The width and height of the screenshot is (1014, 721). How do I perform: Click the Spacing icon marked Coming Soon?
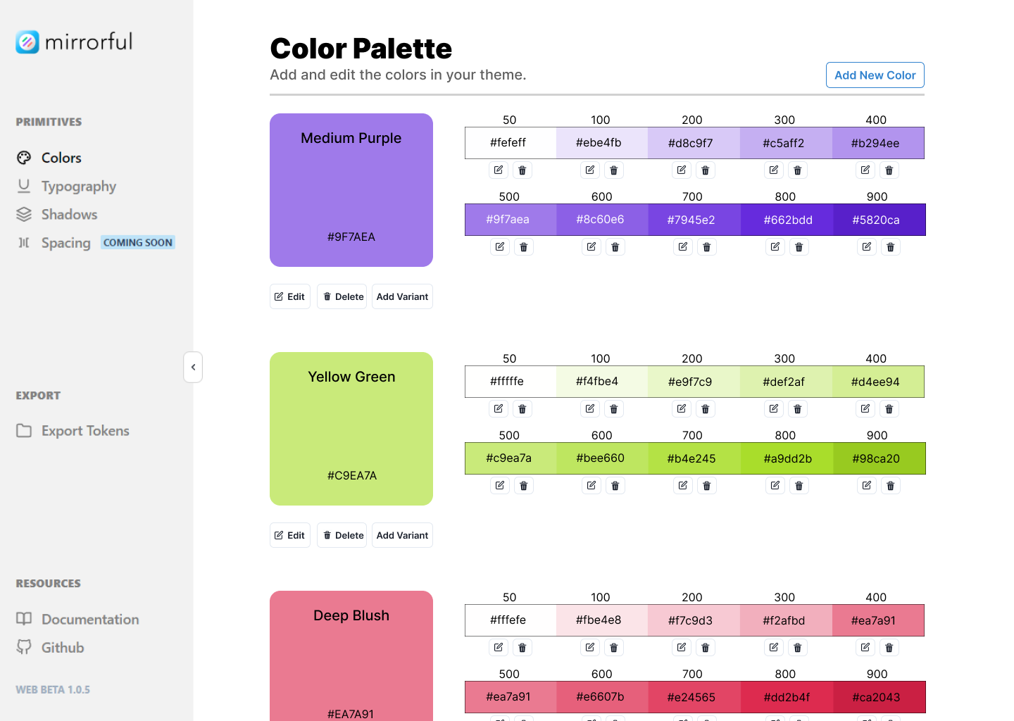point(23,242)
